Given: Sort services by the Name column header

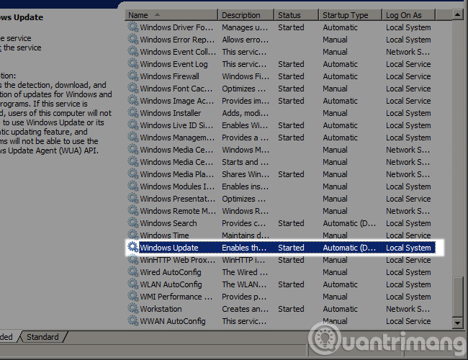Looking at the screenshot, I should [171, 15].
